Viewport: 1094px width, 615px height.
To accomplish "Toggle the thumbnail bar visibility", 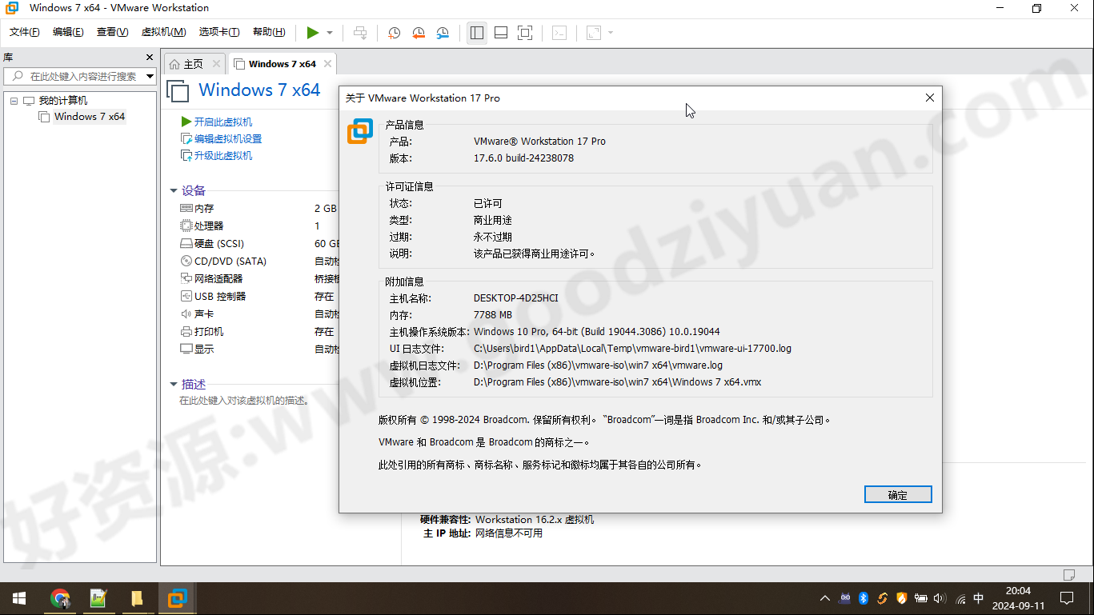I will click(500, 33).
